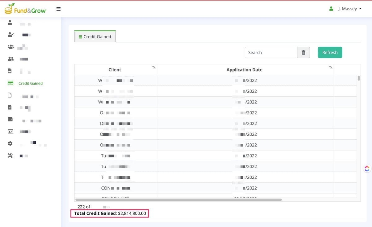Image resolution: width=372 pixels, height=227 pixels.
Task: Click the table's horizontal scrollbar
Action: click(x=179, y=200)
